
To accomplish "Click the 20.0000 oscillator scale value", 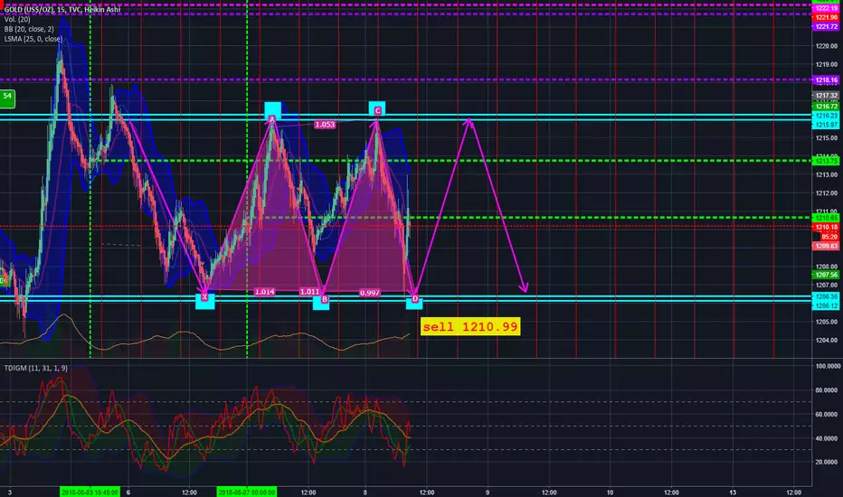I will point(828,462).
